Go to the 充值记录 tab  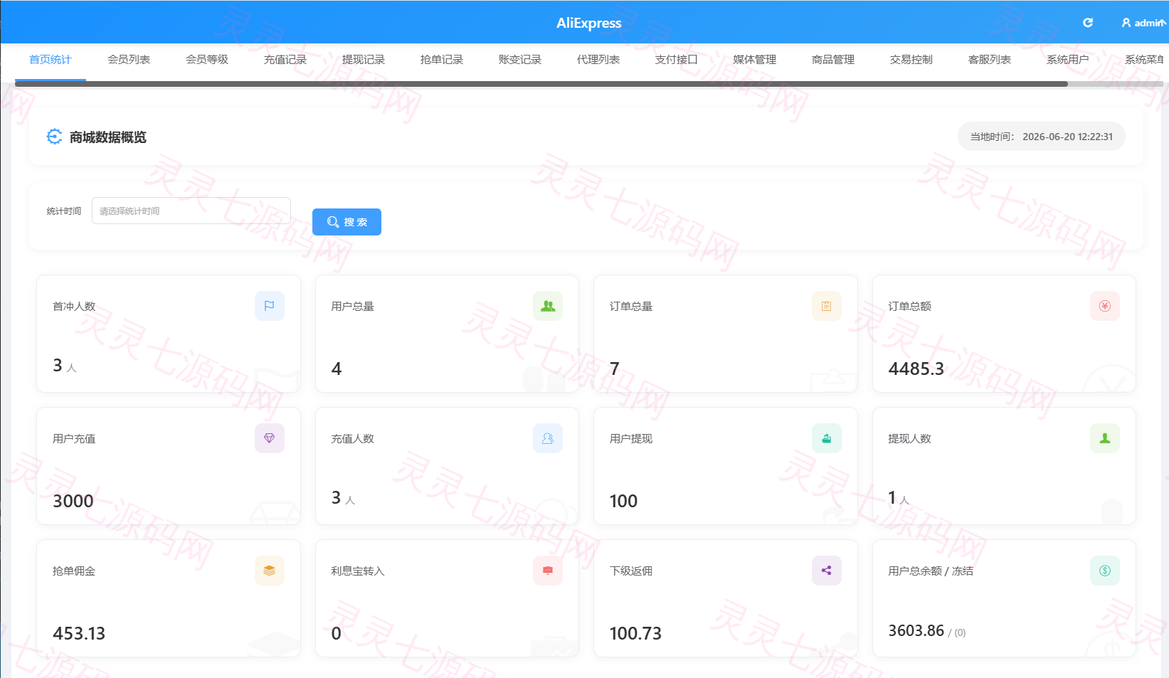285,60
